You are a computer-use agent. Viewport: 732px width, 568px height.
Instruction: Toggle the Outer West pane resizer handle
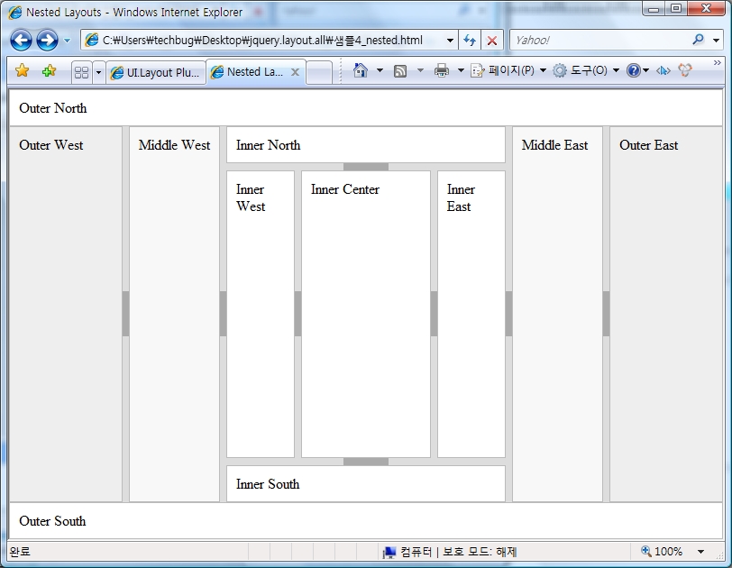click(x=125, y=314)
